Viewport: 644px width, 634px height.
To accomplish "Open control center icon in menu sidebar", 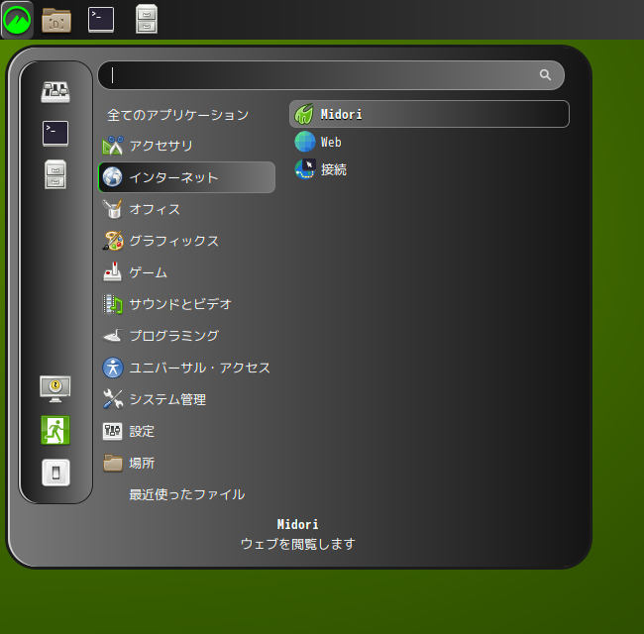I will pos(55,91).
